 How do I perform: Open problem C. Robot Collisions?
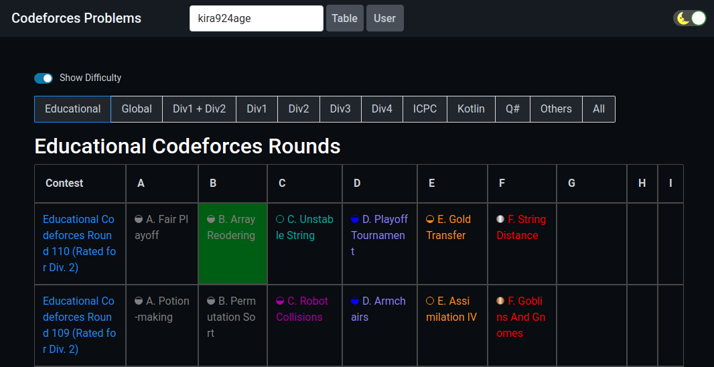(302, 309)
